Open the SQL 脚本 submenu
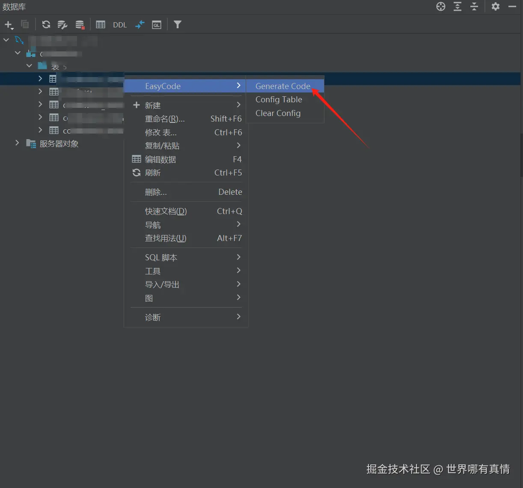The height and width of the screenshot is (488, 523). pyautogui.click(x=186, y=257)
